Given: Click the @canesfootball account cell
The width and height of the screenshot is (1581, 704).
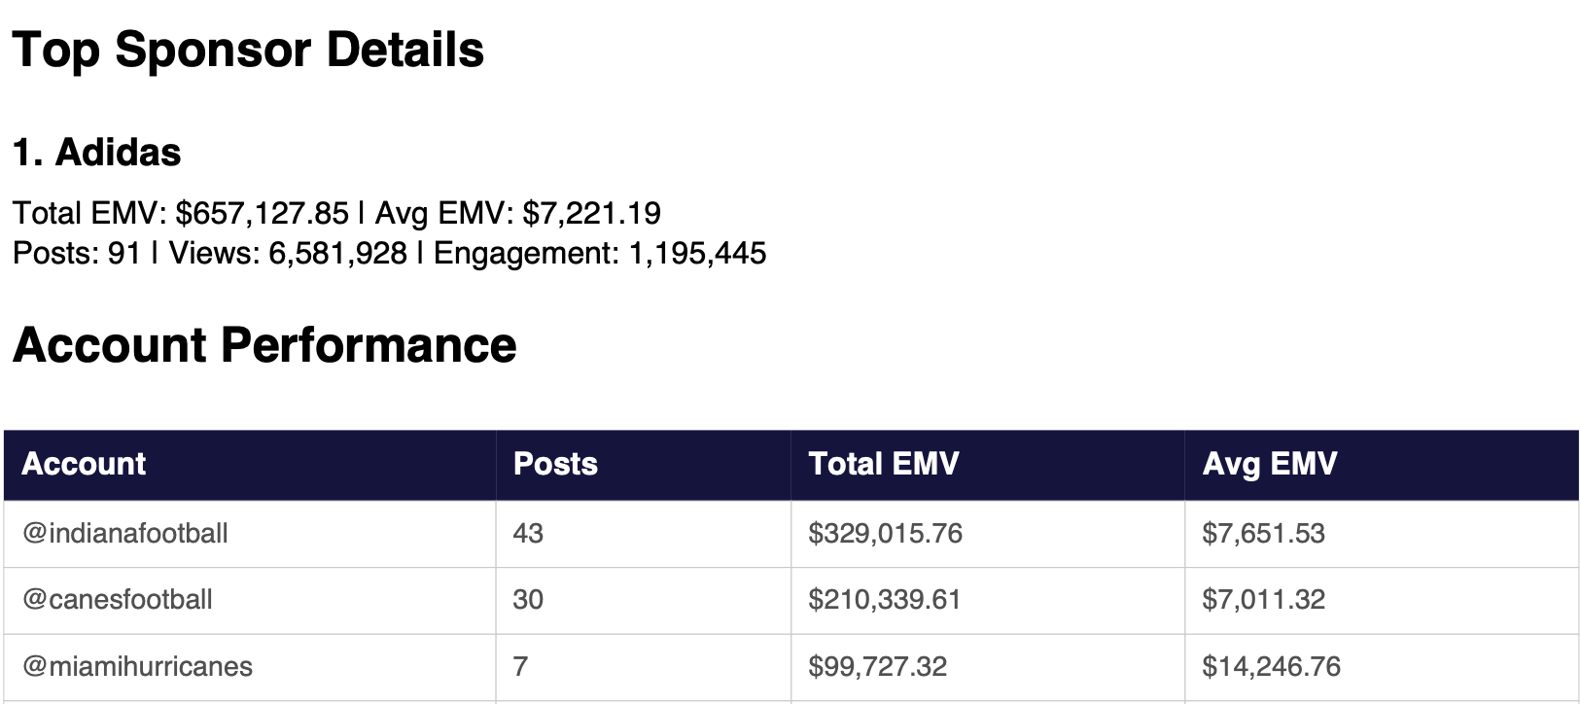Looking at the screenshot, I should tap(118, 599).
